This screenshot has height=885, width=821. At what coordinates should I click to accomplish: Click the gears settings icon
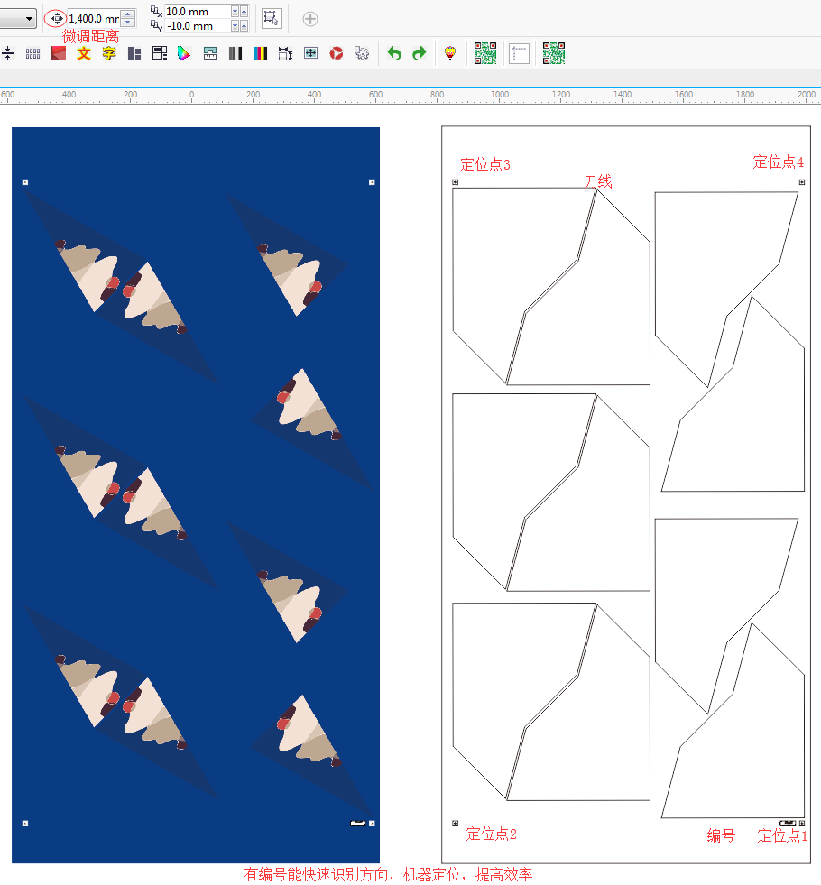pos(362,54)
